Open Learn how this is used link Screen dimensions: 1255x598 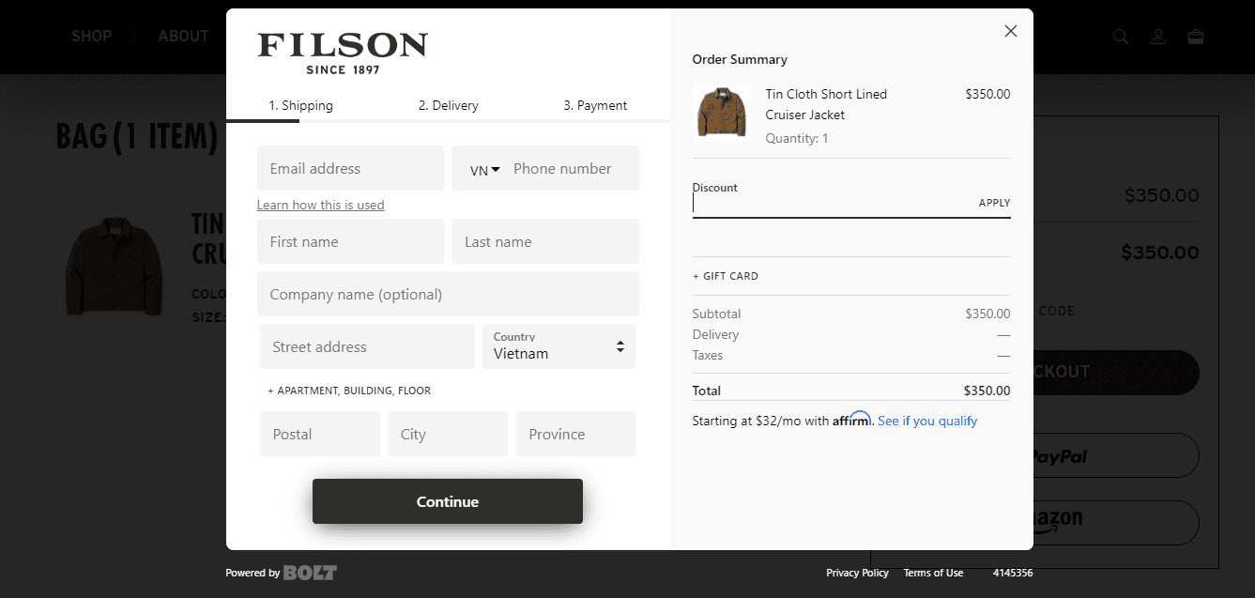tap(320, 205)
